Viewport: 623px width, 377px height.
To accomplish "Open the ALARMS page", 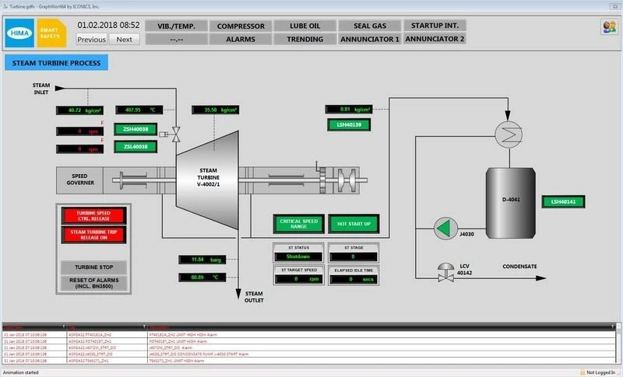I will (241, 39).
